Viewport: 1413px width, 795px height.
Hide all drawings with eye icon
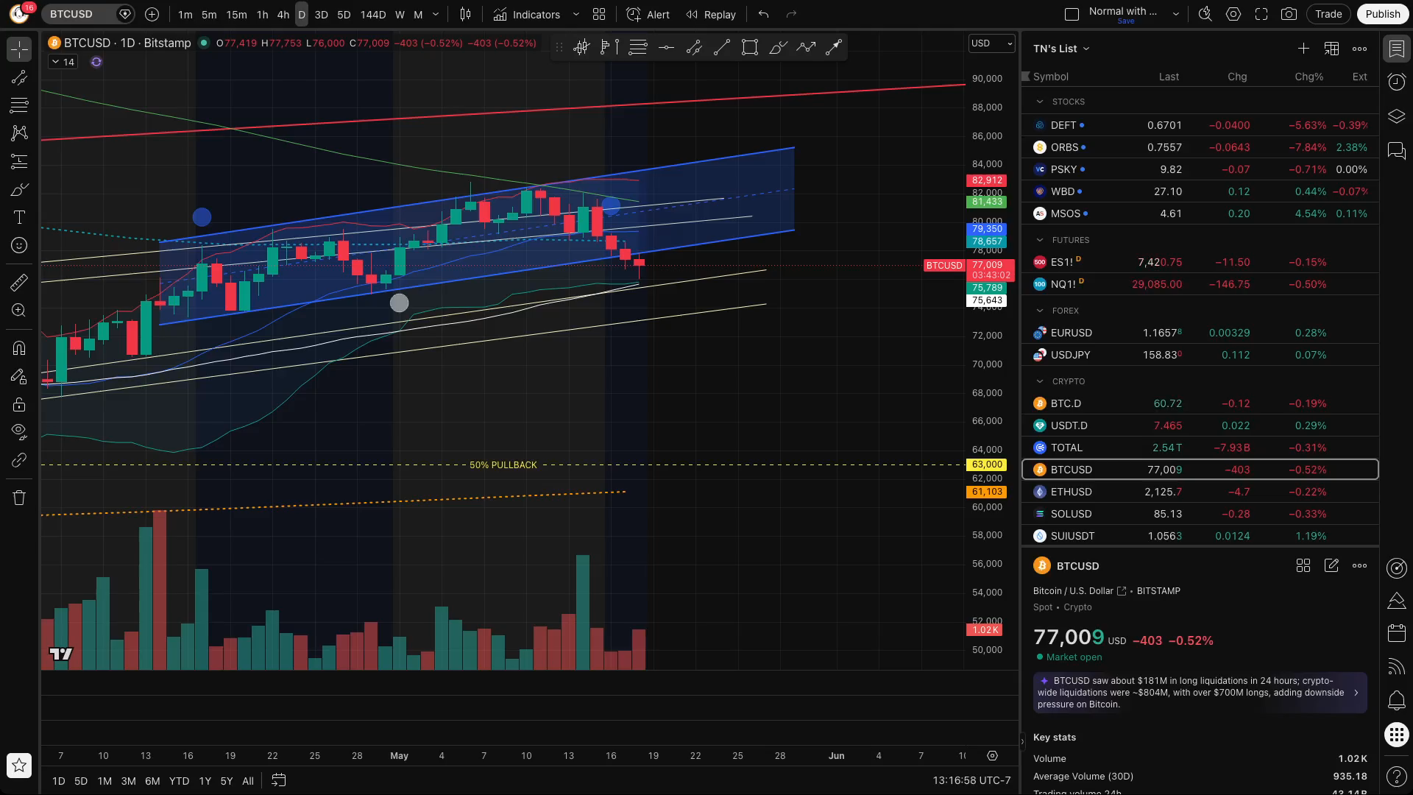point(19,431)
